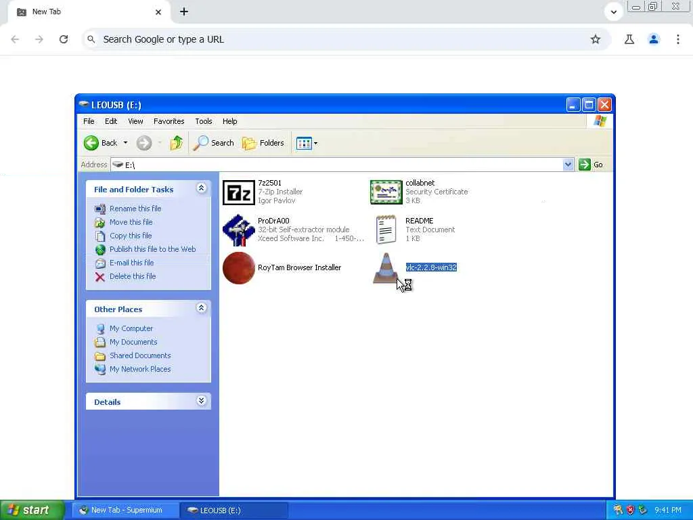This screenshot has height=520, width=693.
Task: Select the RoyTam Browser Installer icon
Action: (239, 268)
